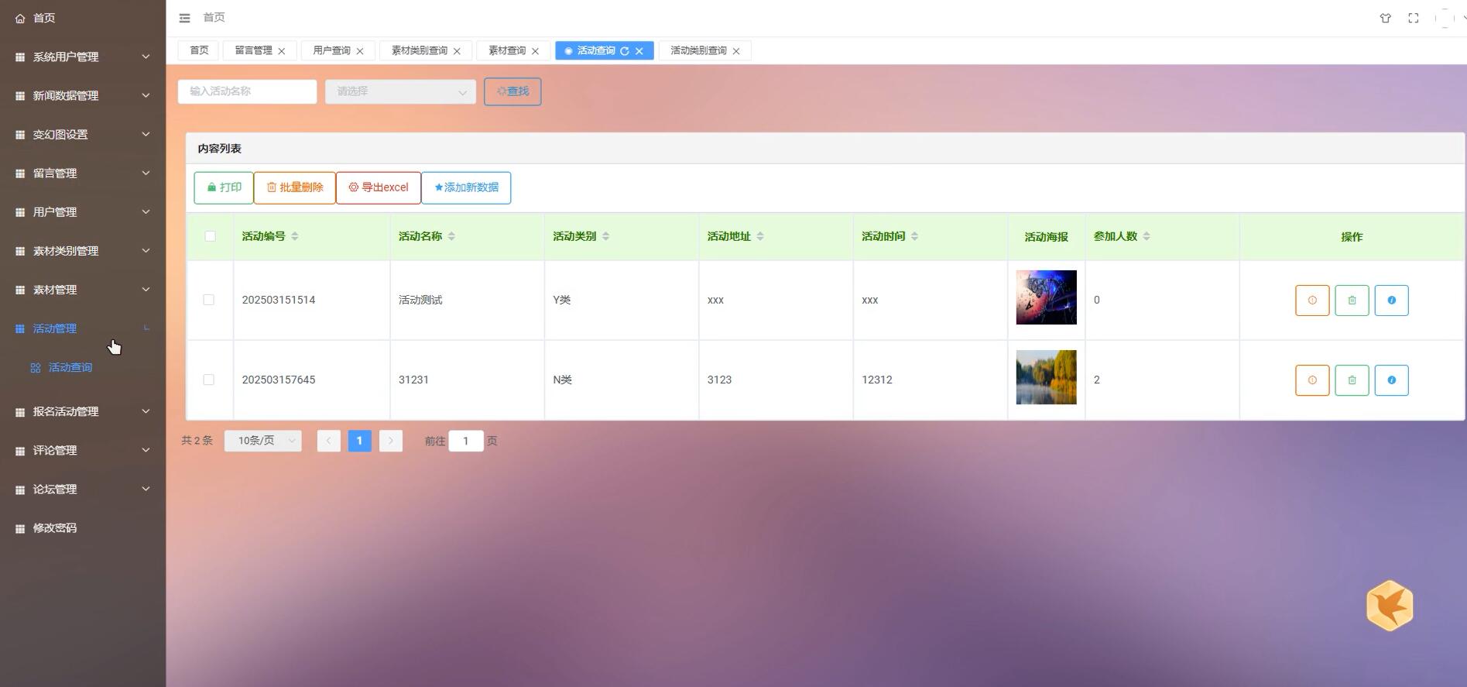
Task: Expand 素材管理 sidebar menu
Action: pos(83,290)
